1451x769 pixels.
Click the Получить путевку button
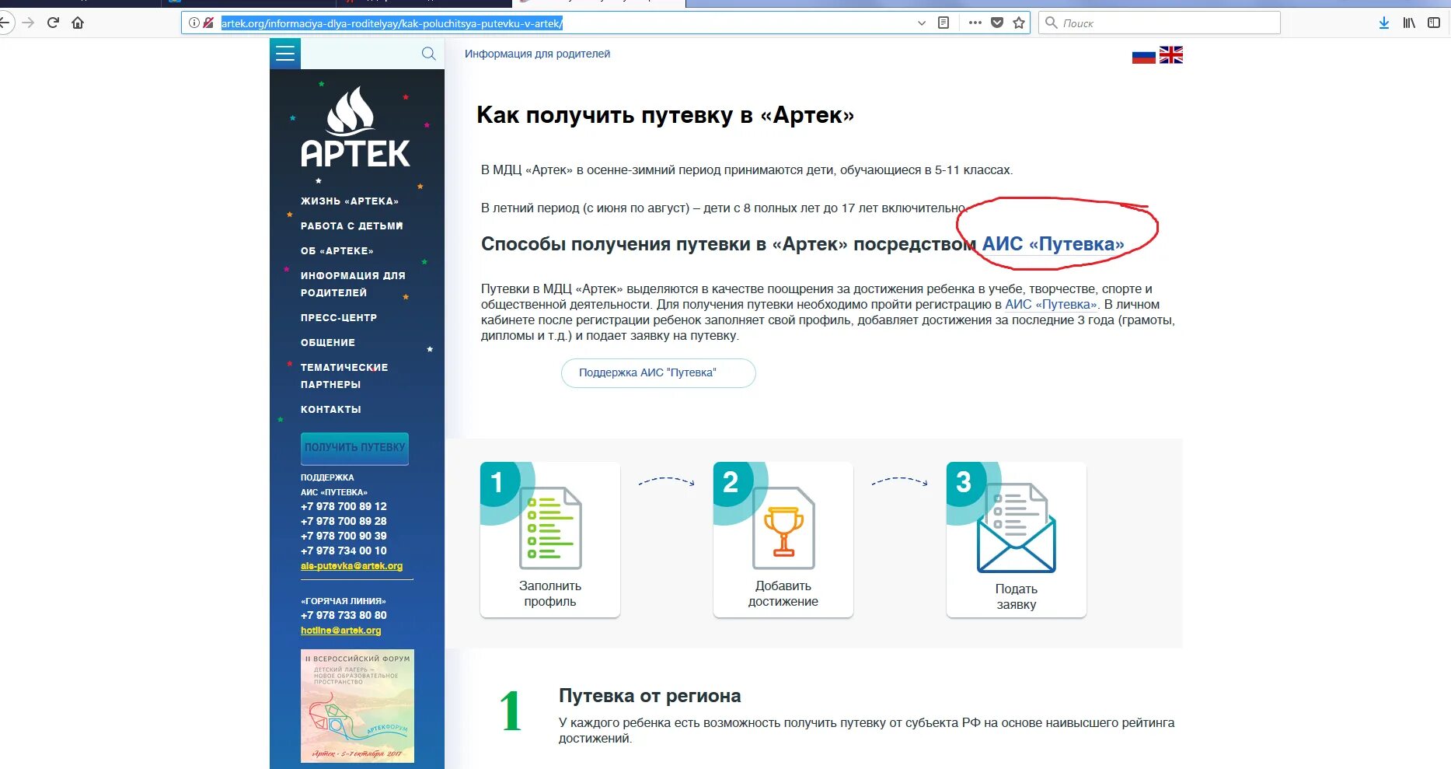pyautogui.click(x=354, y=448)
